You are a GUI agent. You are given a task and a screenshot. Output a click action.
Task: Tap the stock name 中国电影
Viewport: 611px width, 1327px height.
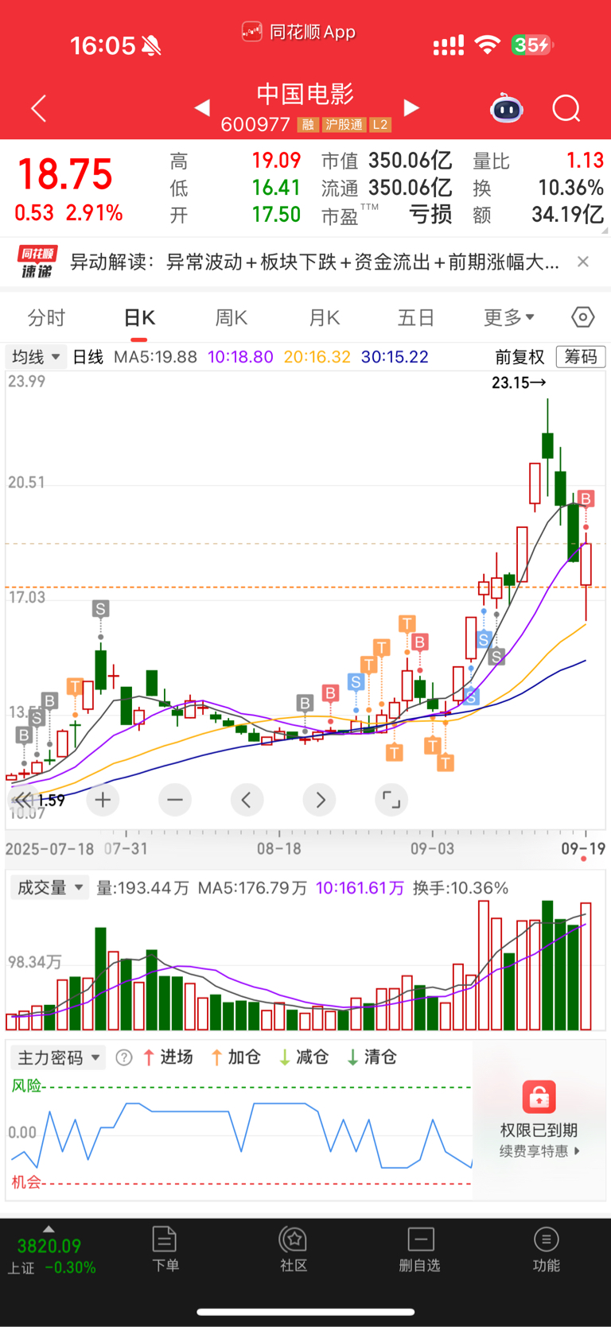pyautogui.click(x=305, y=94)
